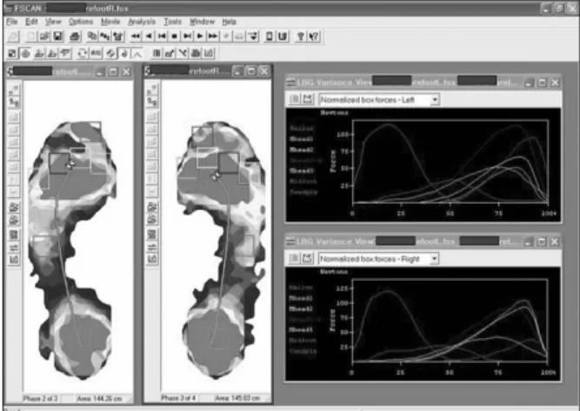Select Mhead1 legend entry in Left graph
The height and width of the screenshot is (411, 580).
coord(302,139)
